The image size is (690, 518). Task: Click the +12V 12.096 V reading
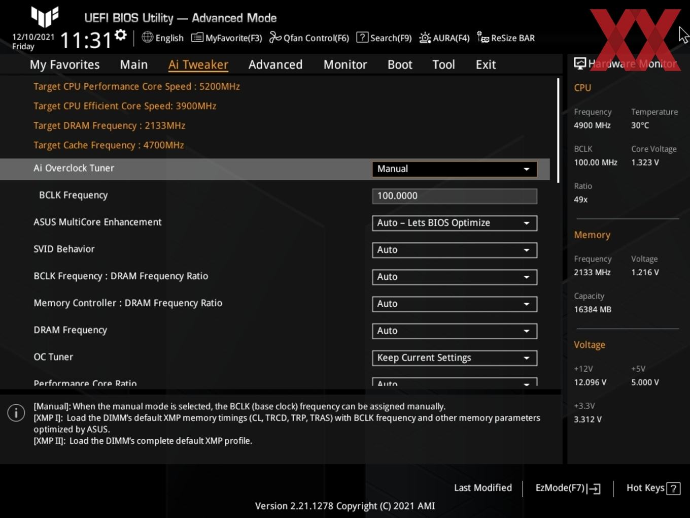[x=590, y=382]
